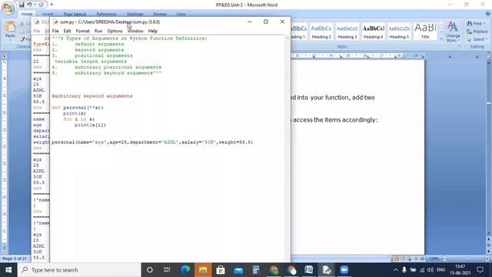Show hidden system tray icons
Image resolution: width=492 pixels, height=277 pixels.
(396, 270)
